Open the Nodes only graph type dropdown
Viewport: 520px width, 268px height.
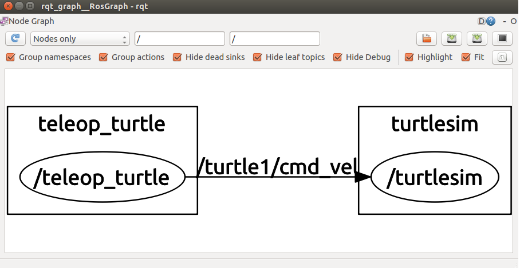click(x=80, y=39)
